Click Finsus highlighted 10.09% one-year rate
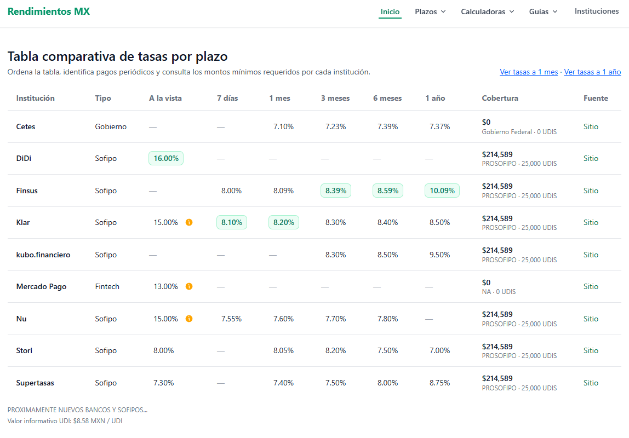 tap(442, 191)
